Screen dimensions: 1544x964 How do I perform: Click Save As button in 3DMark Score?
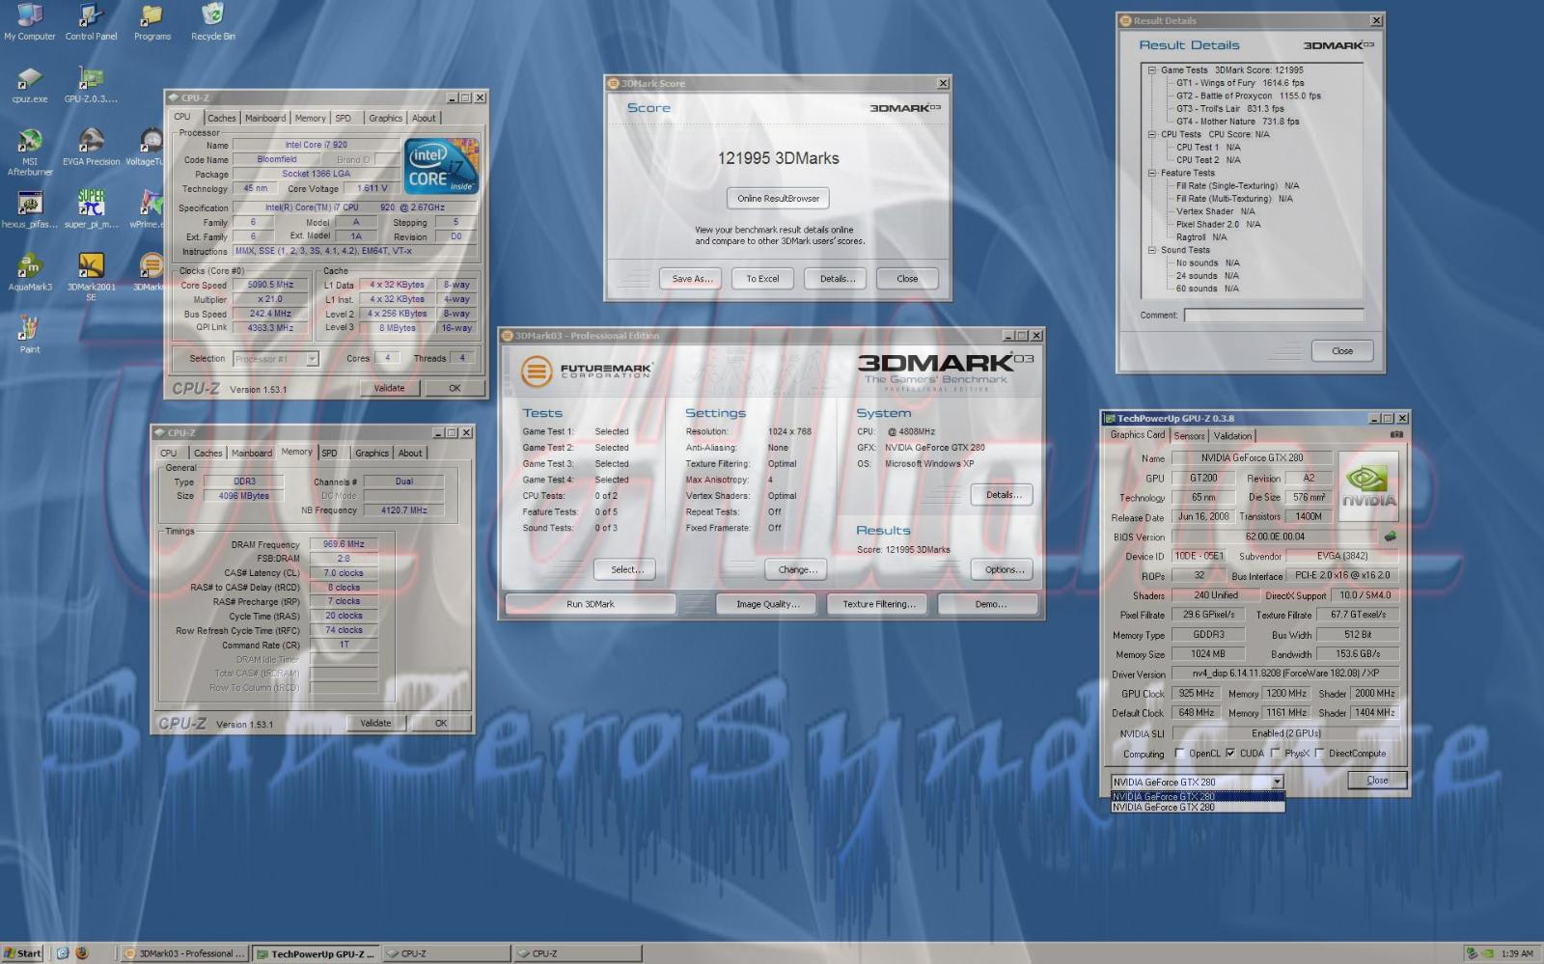(x=692, y=279)
